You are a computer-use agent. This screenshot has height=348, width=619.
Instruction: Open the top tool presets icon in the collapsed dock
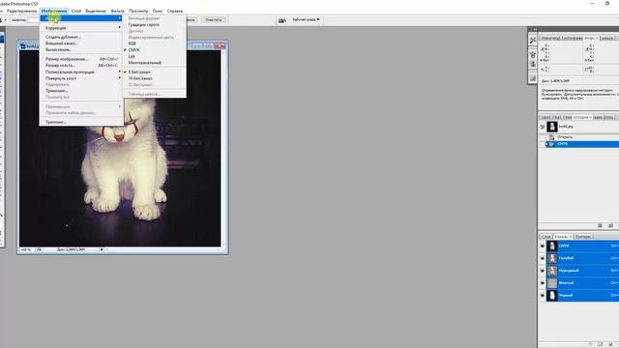(x=533, y=41)
